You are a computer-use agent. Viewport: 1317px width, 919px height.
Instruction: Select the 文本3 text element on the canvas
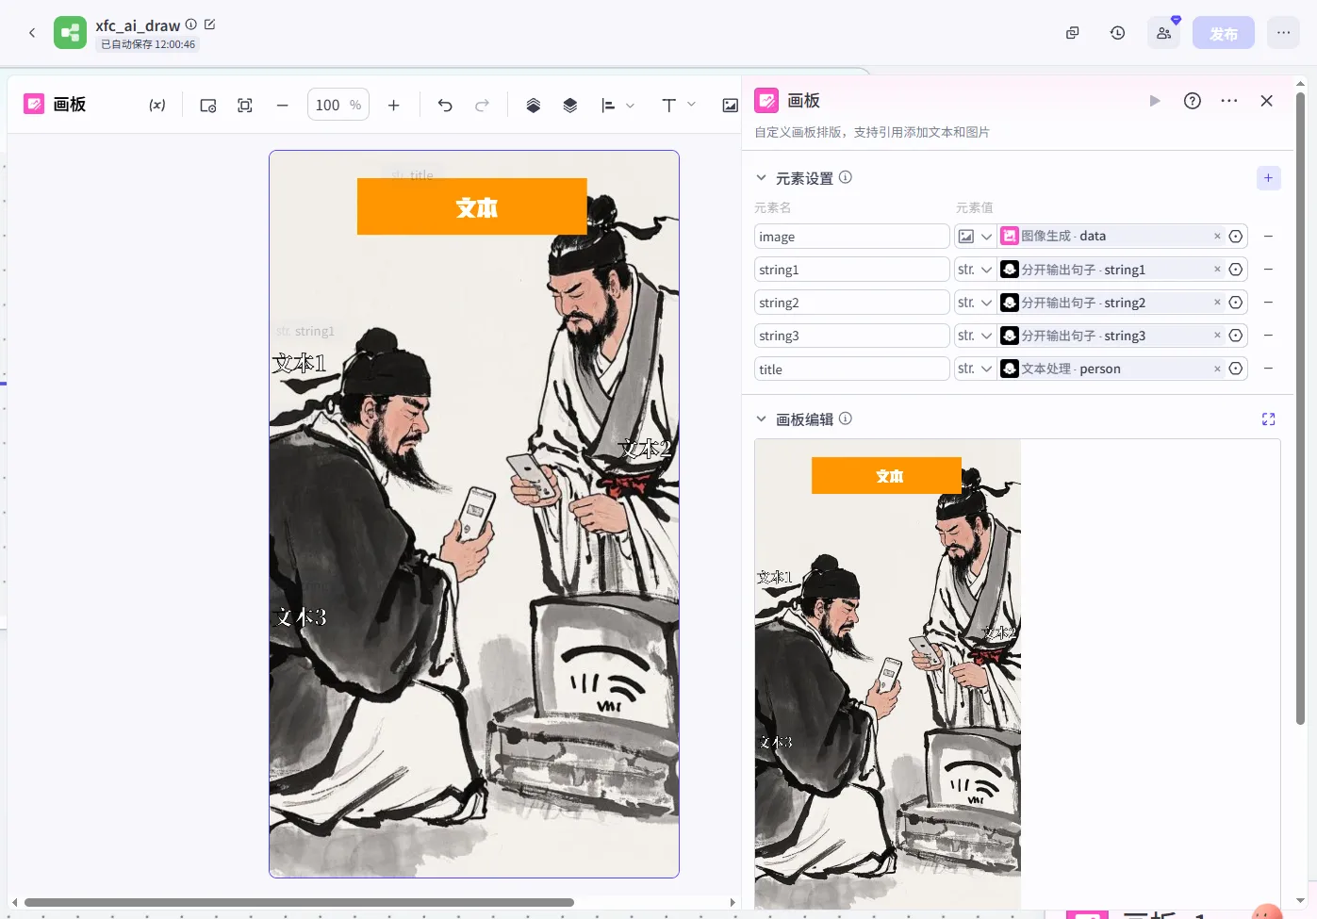click(300, 617)
